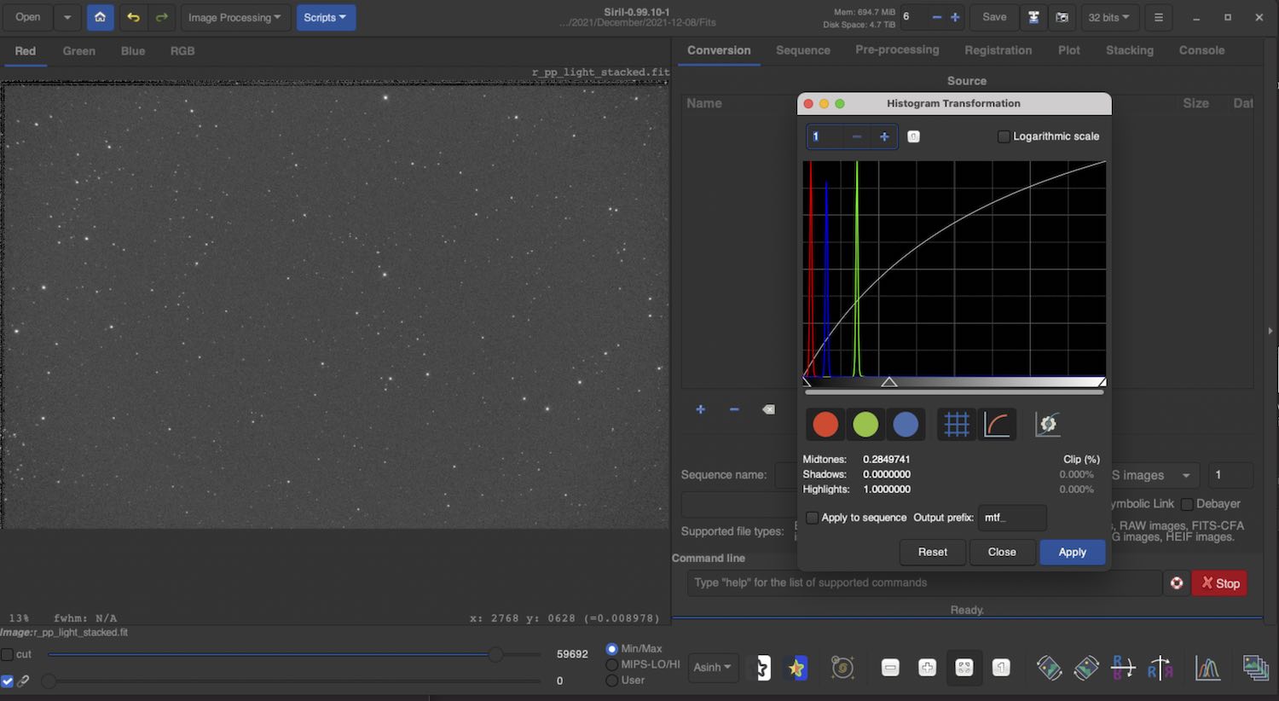Open the histogram tool in bottom toolbar
Viewport: 1279px width, 701px height.
click(1207, 668)
